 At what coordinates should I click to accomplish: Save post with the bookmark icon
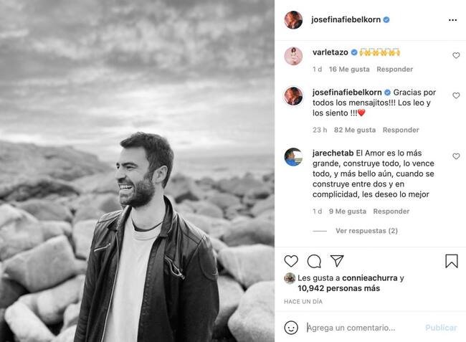(x=452, y=261)
